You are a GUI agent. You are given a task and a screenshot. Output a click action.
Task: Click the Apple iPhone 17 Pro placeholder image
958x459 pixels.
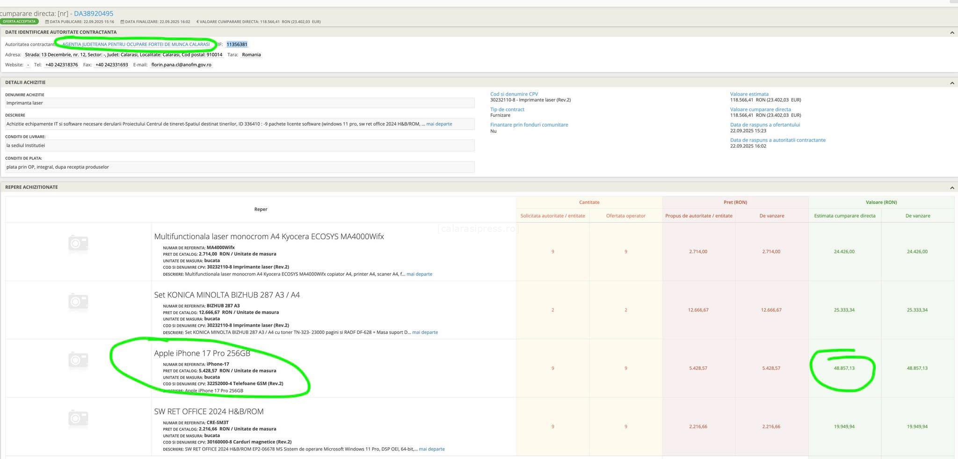point(78,360)
